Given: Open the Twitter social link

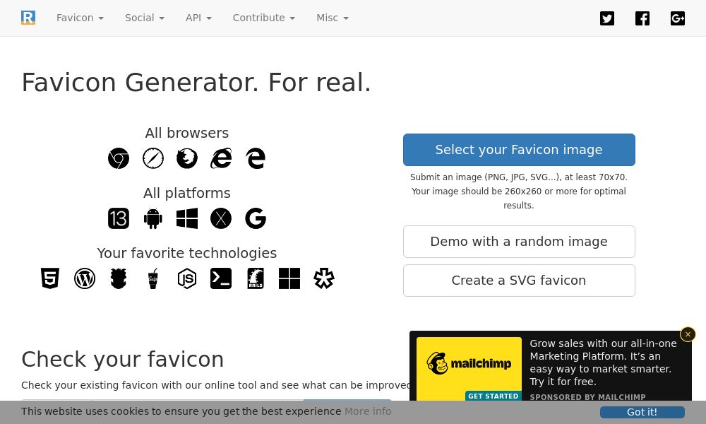Looking at the screenshot, I should coord(607,18).
